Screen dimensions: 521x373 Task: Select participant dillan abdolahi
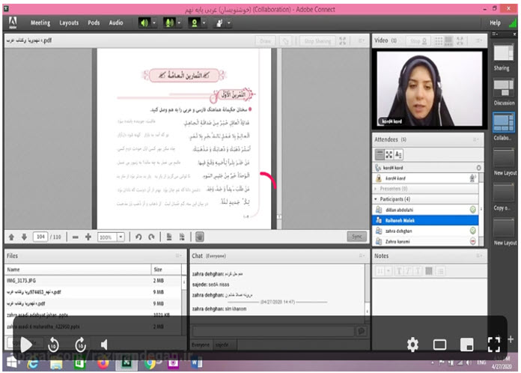click(425, 210)
